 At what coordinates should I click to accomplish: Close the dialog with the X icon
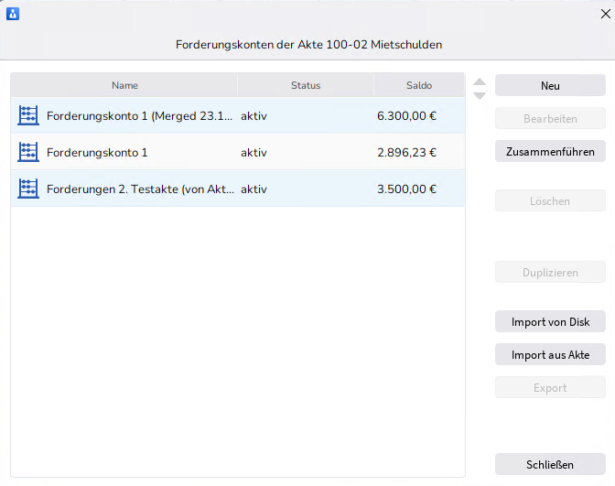[x=604, y=14]
